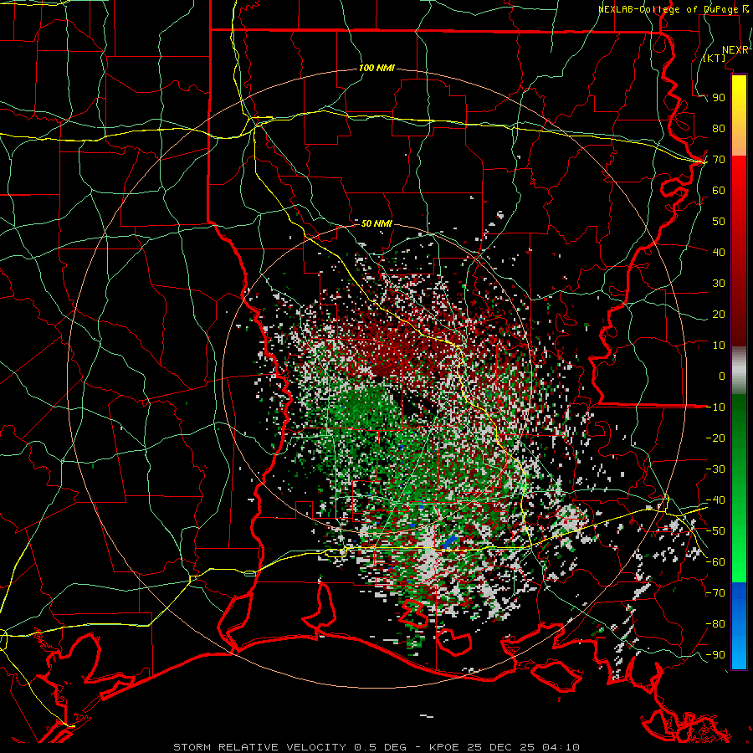Click the 50 knot scale label
Image resolution: width=753 pixels, height=753 pixels.
[719, 222]
